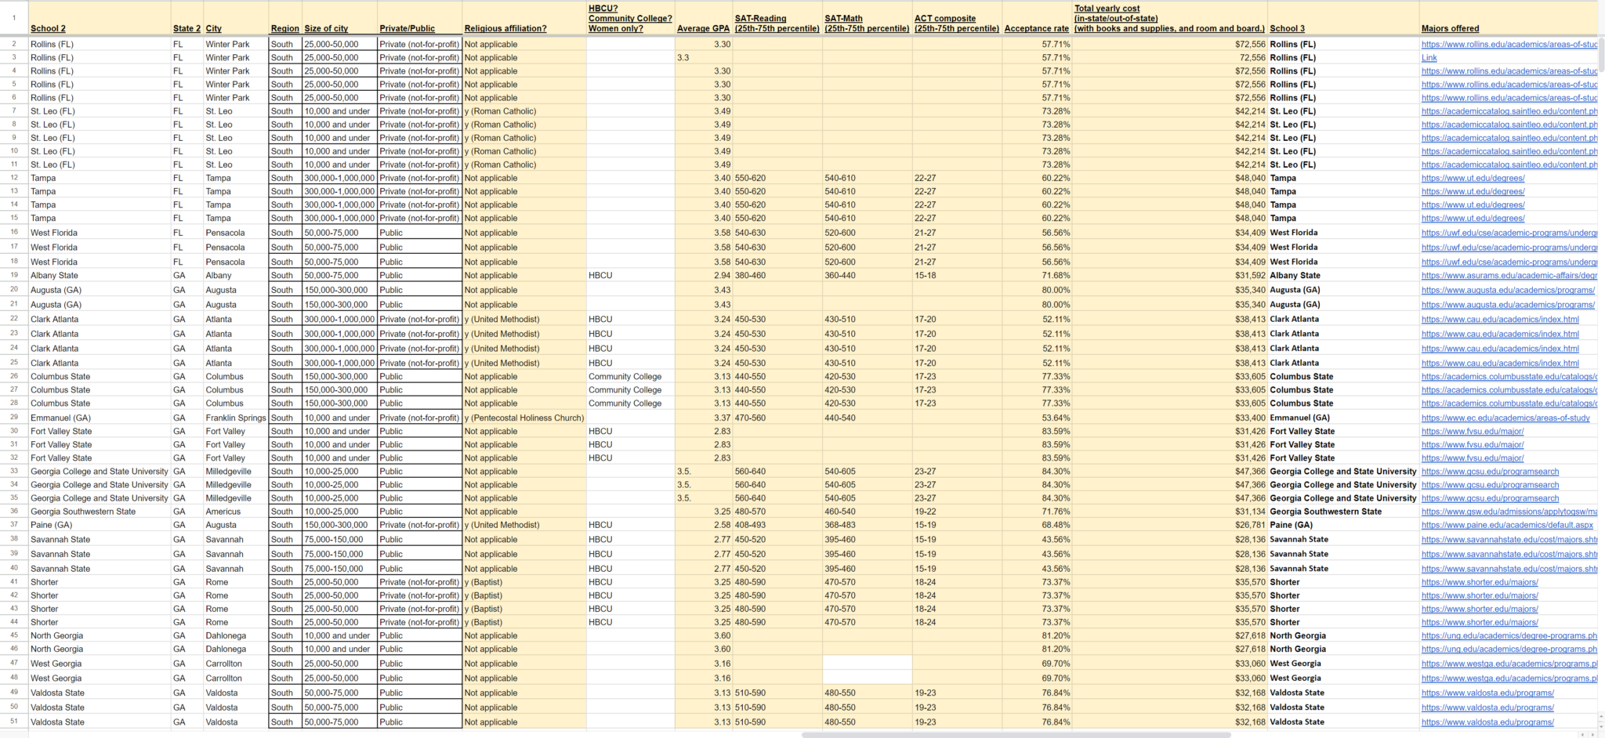
Task: Open the Emmanuel (GA) areas-of-study link
Action: pos(1505,418)
